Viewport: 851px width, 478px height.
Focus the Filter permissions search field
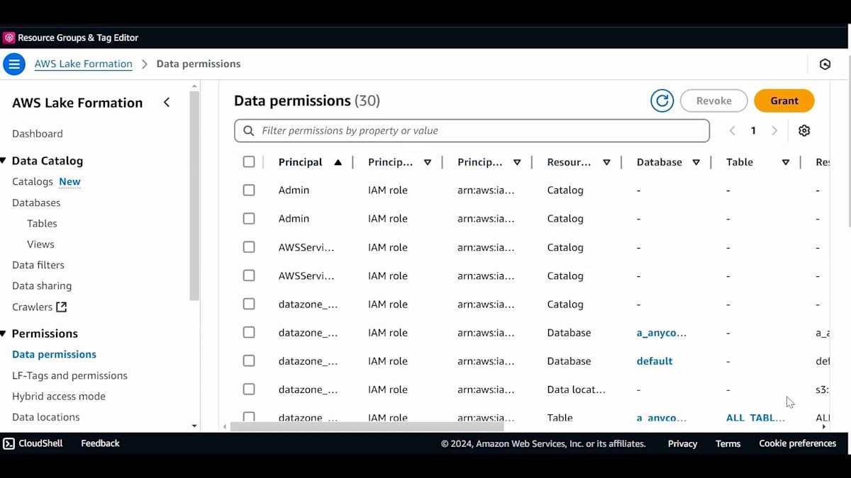[472, 130]
